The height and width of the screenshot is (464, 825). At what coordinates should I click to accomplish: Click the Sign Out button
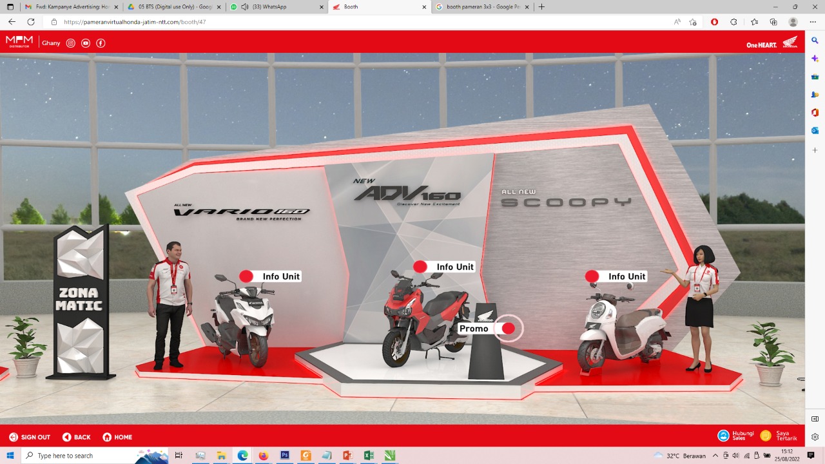click(x=30, y=437)
